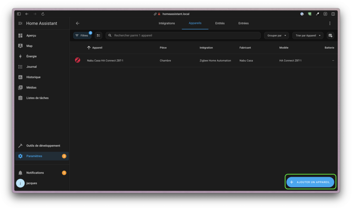352x209 pixels.
Task: Click the Zigbee logo of Nabu Casa device
Action: (78, 60)
